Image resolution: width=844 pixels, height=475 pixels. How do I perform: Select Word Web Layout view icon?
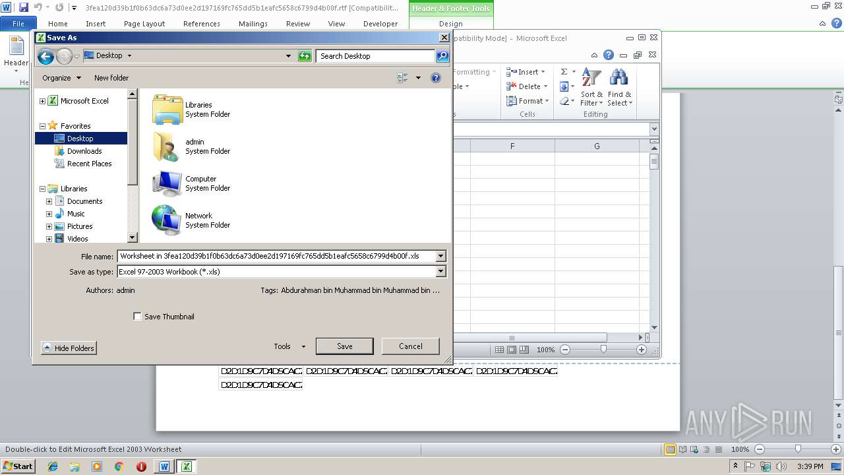[694, 449]
